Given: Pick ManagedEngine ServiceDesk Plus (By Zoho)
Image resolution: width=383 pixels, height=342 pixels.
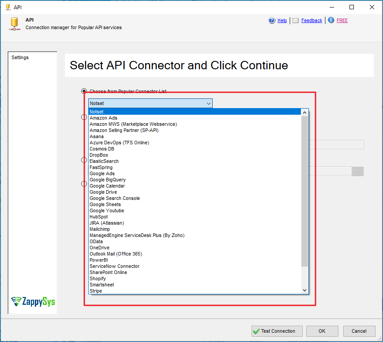Looking at the screenshot, I should coord(195,236).
